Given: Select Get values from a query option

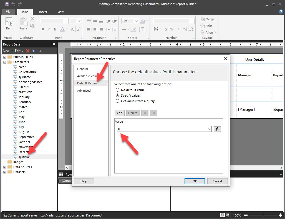Looking at the screenshot, I should pyautogui.click(x=118, y=101).
